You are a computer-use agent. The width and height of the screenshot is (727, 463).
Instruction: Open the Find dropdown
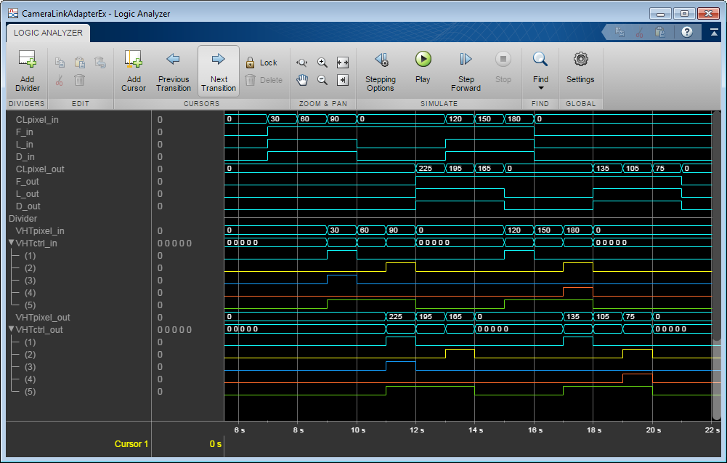(x=540, y=71)
